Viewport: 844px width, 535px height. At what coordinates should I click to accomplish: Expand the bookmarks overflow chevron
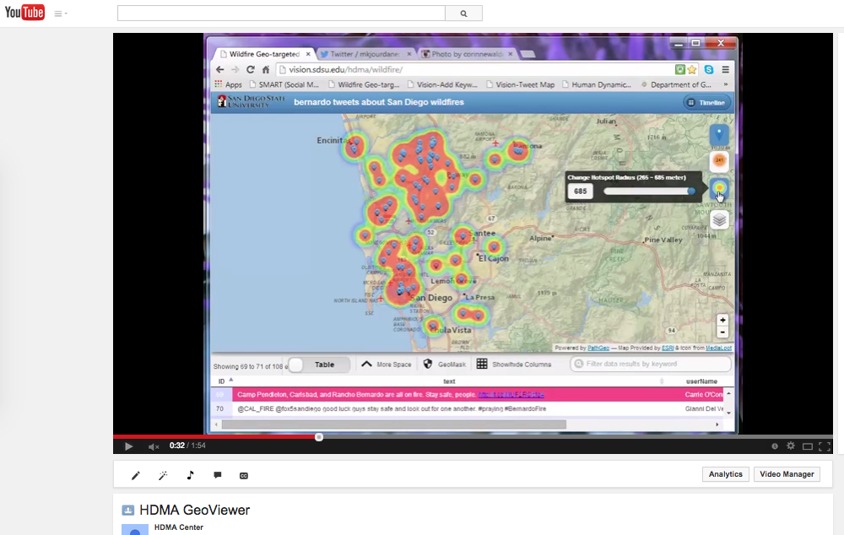[x=726, y=84]
